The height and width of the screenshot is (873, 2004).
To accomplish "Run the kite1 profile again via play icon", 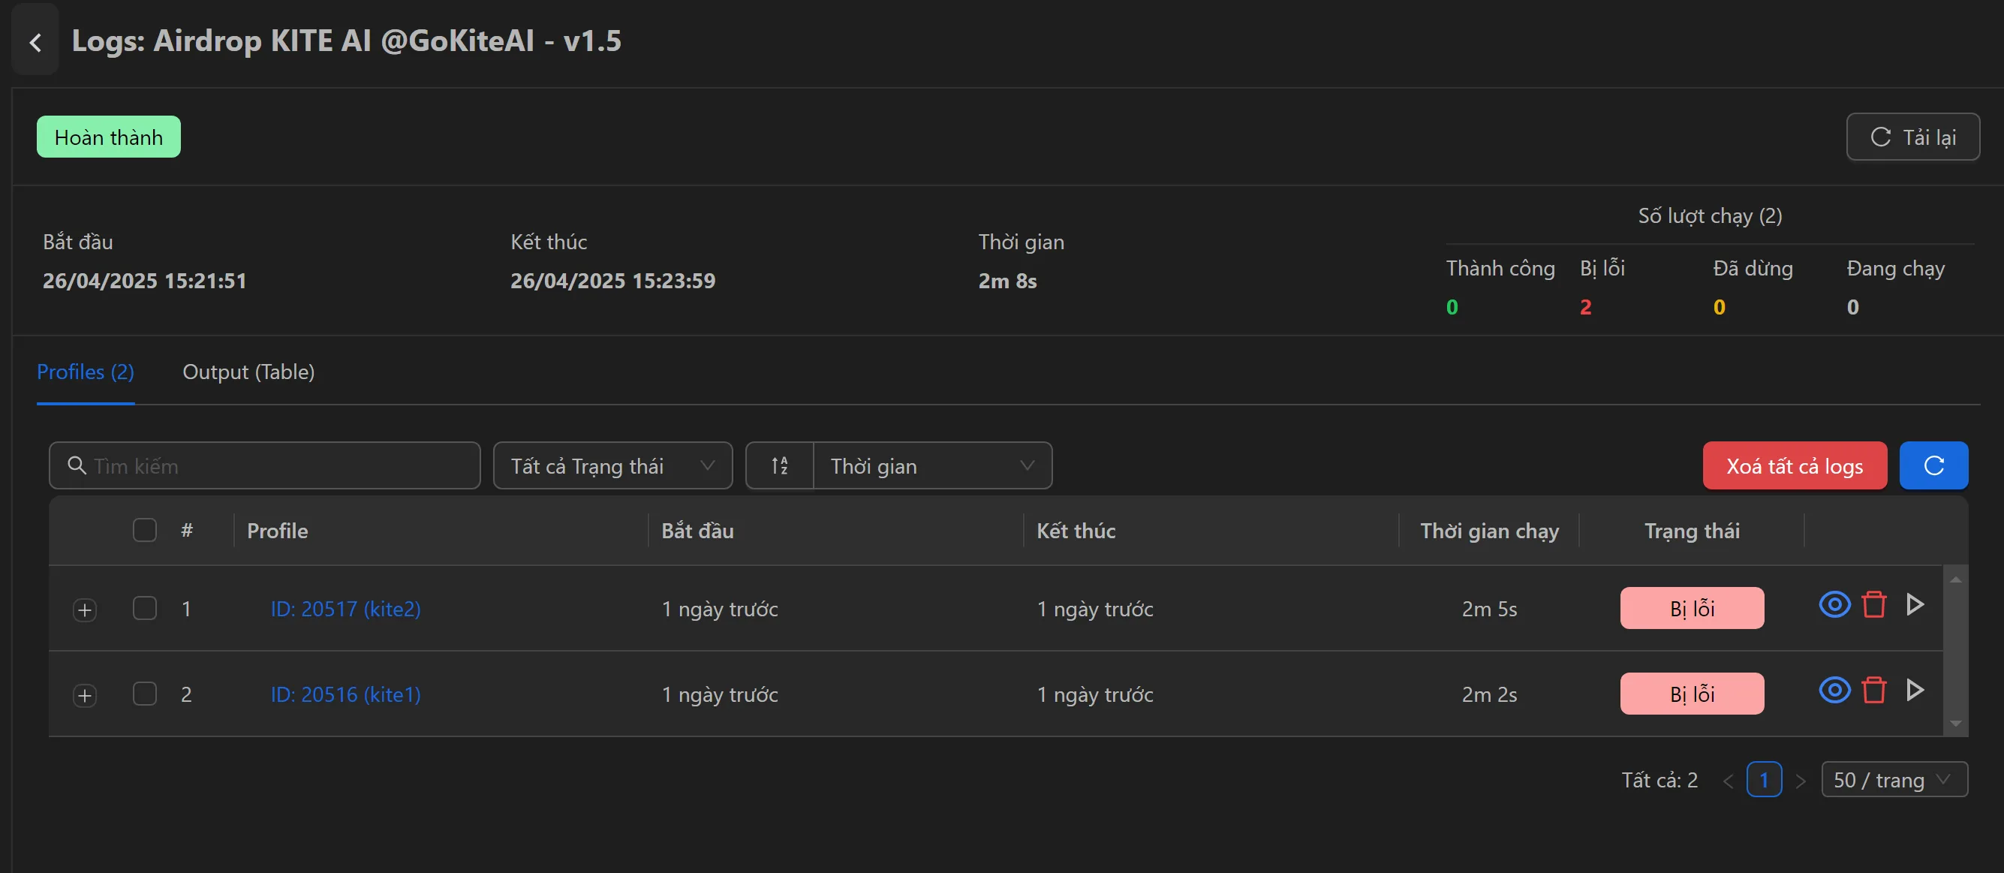I will coord(1916,690).
